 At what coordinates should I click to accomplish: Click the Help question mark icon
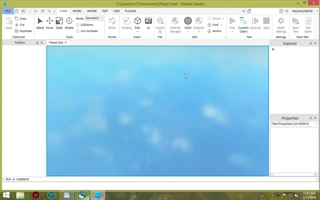[x=281, y=11]
